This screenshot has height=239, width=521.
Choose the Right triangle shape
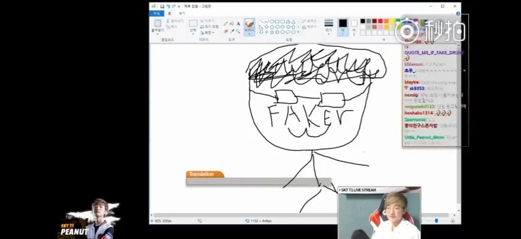pyautogui.click(x=261, y=27)
